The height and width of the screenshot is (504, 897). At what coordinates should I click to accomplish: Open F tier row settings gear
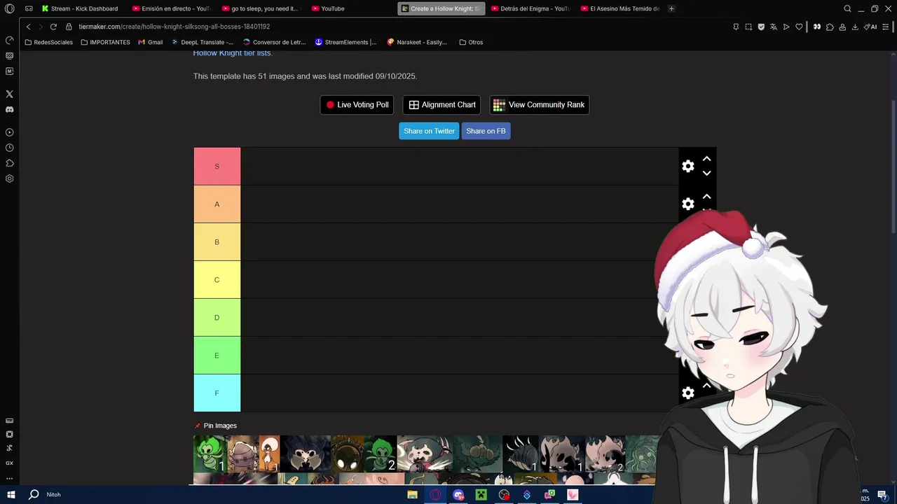click(688, 393)
